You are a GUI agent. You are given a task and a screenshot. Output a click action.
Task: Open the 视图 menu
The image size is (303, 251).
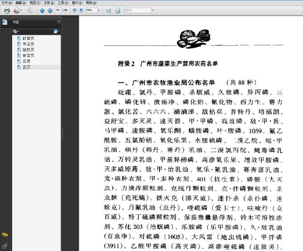point(35,3)
